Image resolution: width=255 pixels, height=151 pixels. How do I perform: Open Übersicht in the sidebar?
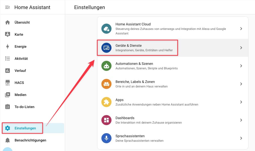coord(22,22)
